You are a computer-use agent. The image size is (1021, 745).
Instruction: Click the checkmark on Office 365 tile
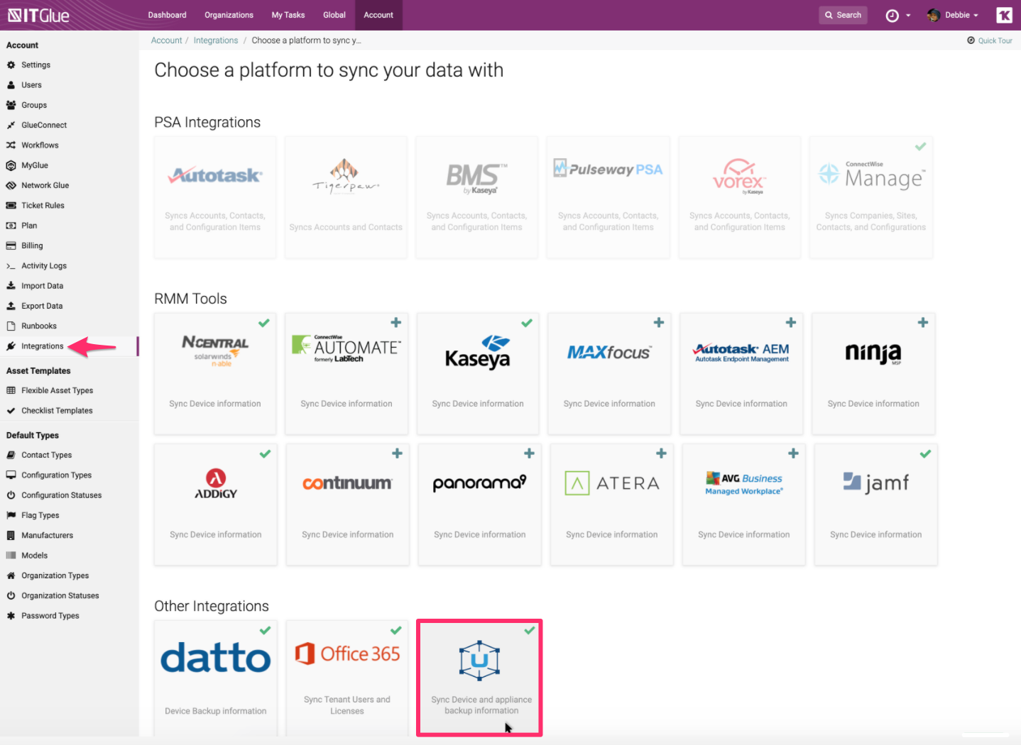(x=396, y=630)
